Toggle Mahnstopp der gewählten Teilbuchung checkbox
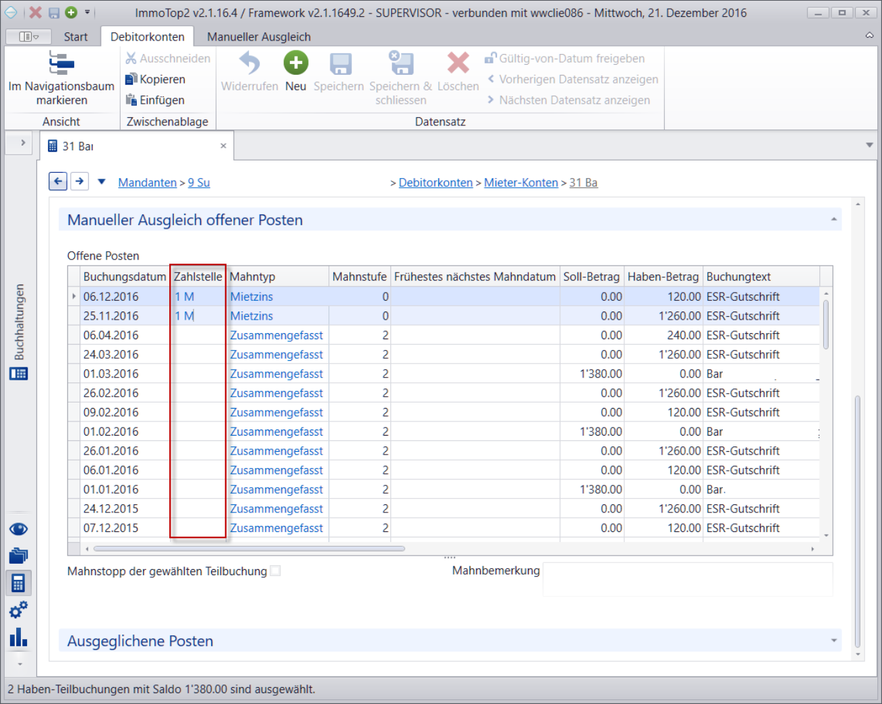 click(275, 571)
